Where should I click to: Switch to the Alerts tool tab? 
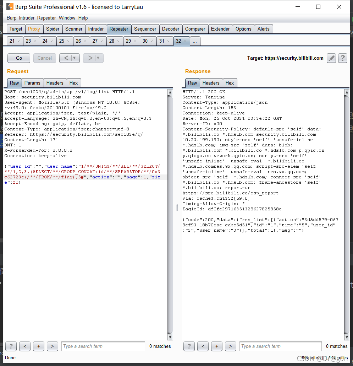point(264,29)
